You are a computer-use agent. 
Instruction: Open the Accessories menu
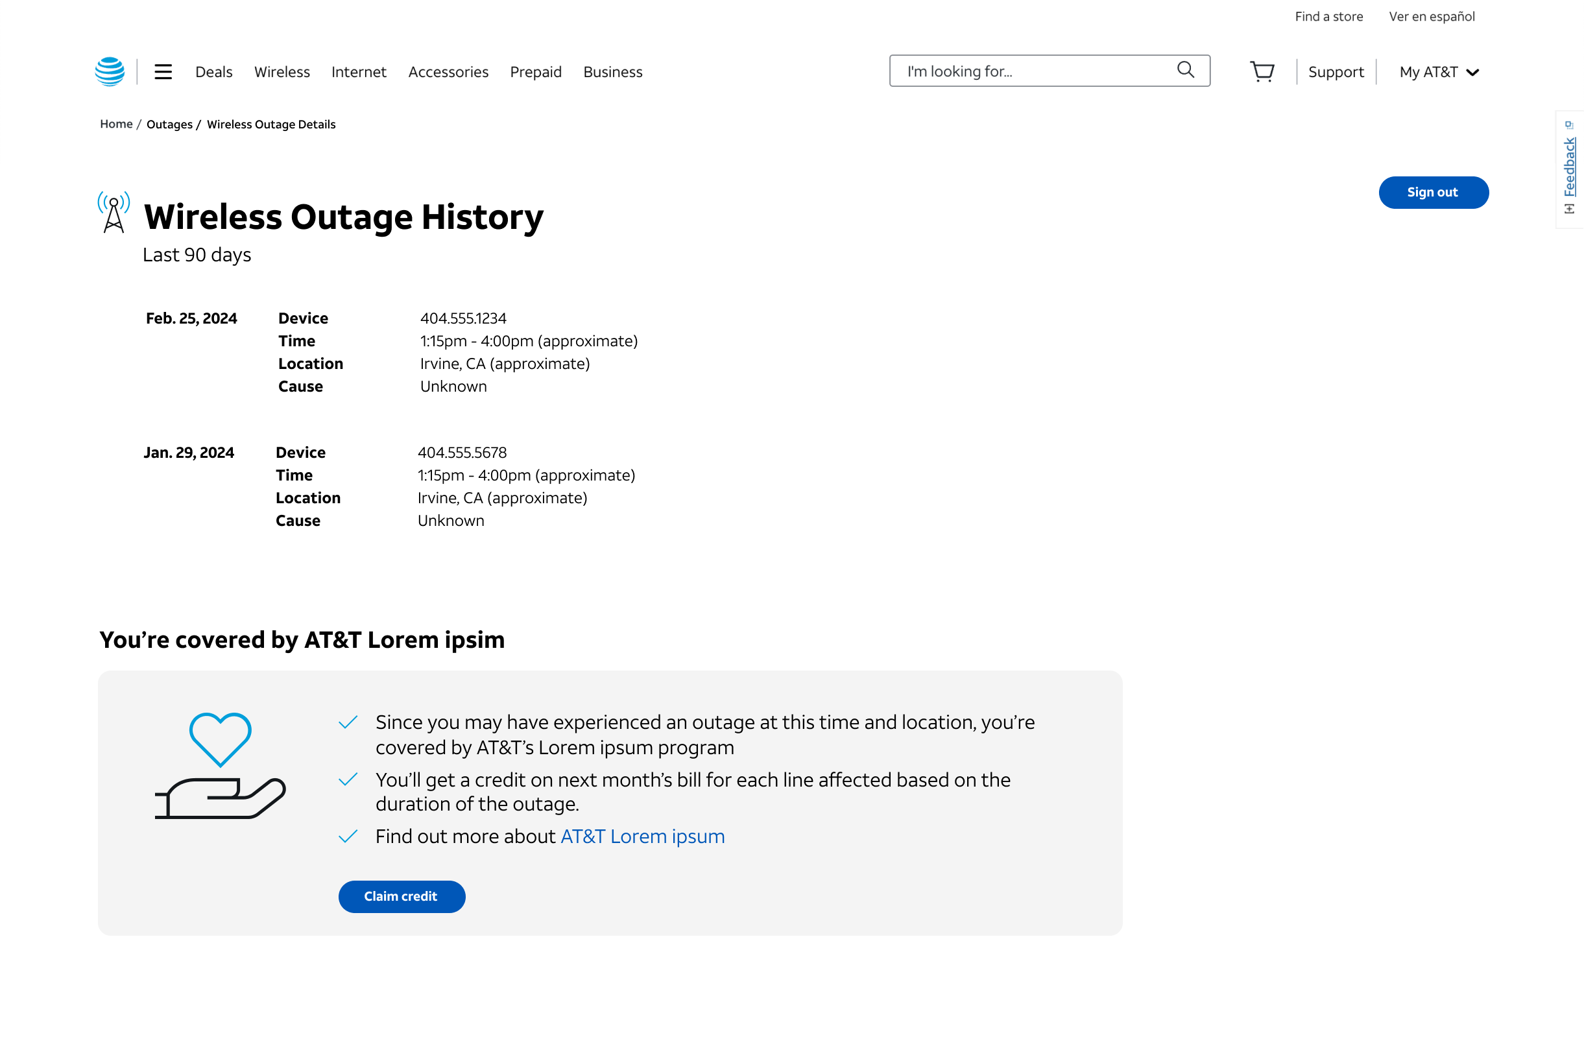[448, 72]
